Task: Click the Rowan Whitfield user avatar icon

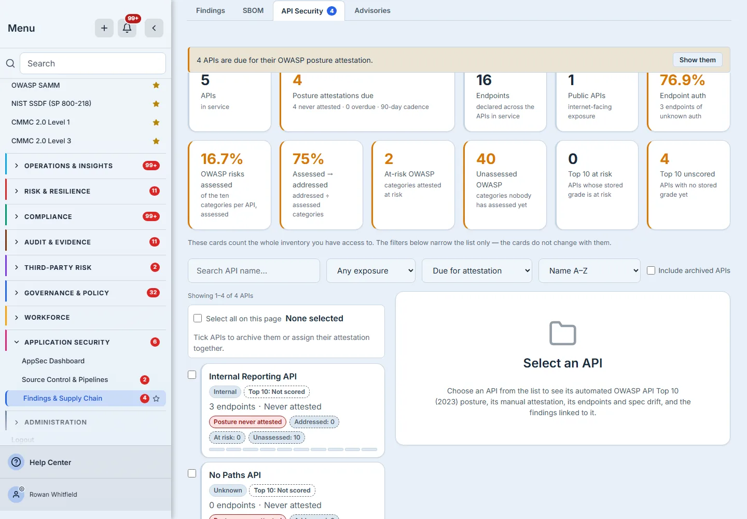Action: click(17, 495)
